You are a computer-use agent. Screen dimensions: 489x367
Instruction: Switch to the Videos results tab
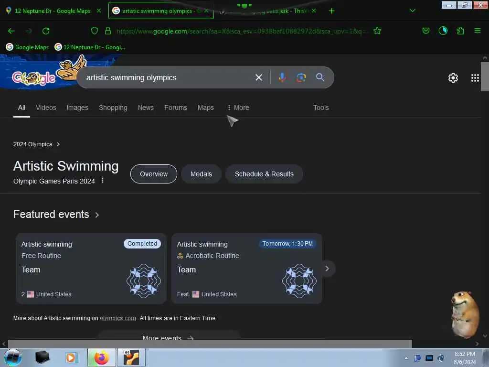pyautogui.click(x=46, y=108)
